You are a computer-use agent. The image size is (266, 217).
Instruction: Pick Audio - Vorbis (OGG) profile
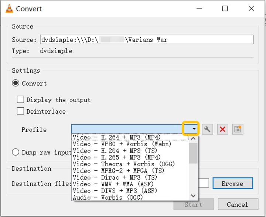click(130, 197)
